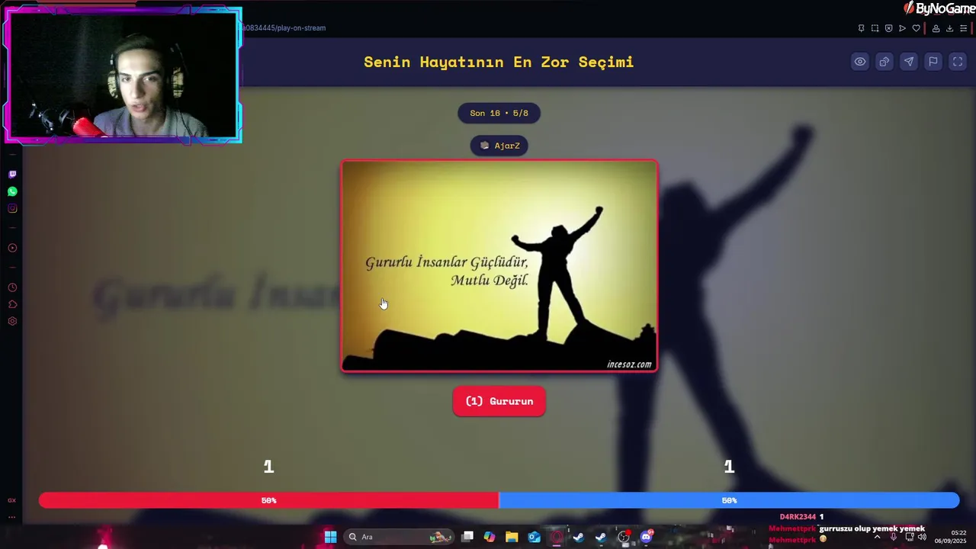Open Task View on the taskbar
Screen dimensions: 976x549
click(467, 537)
